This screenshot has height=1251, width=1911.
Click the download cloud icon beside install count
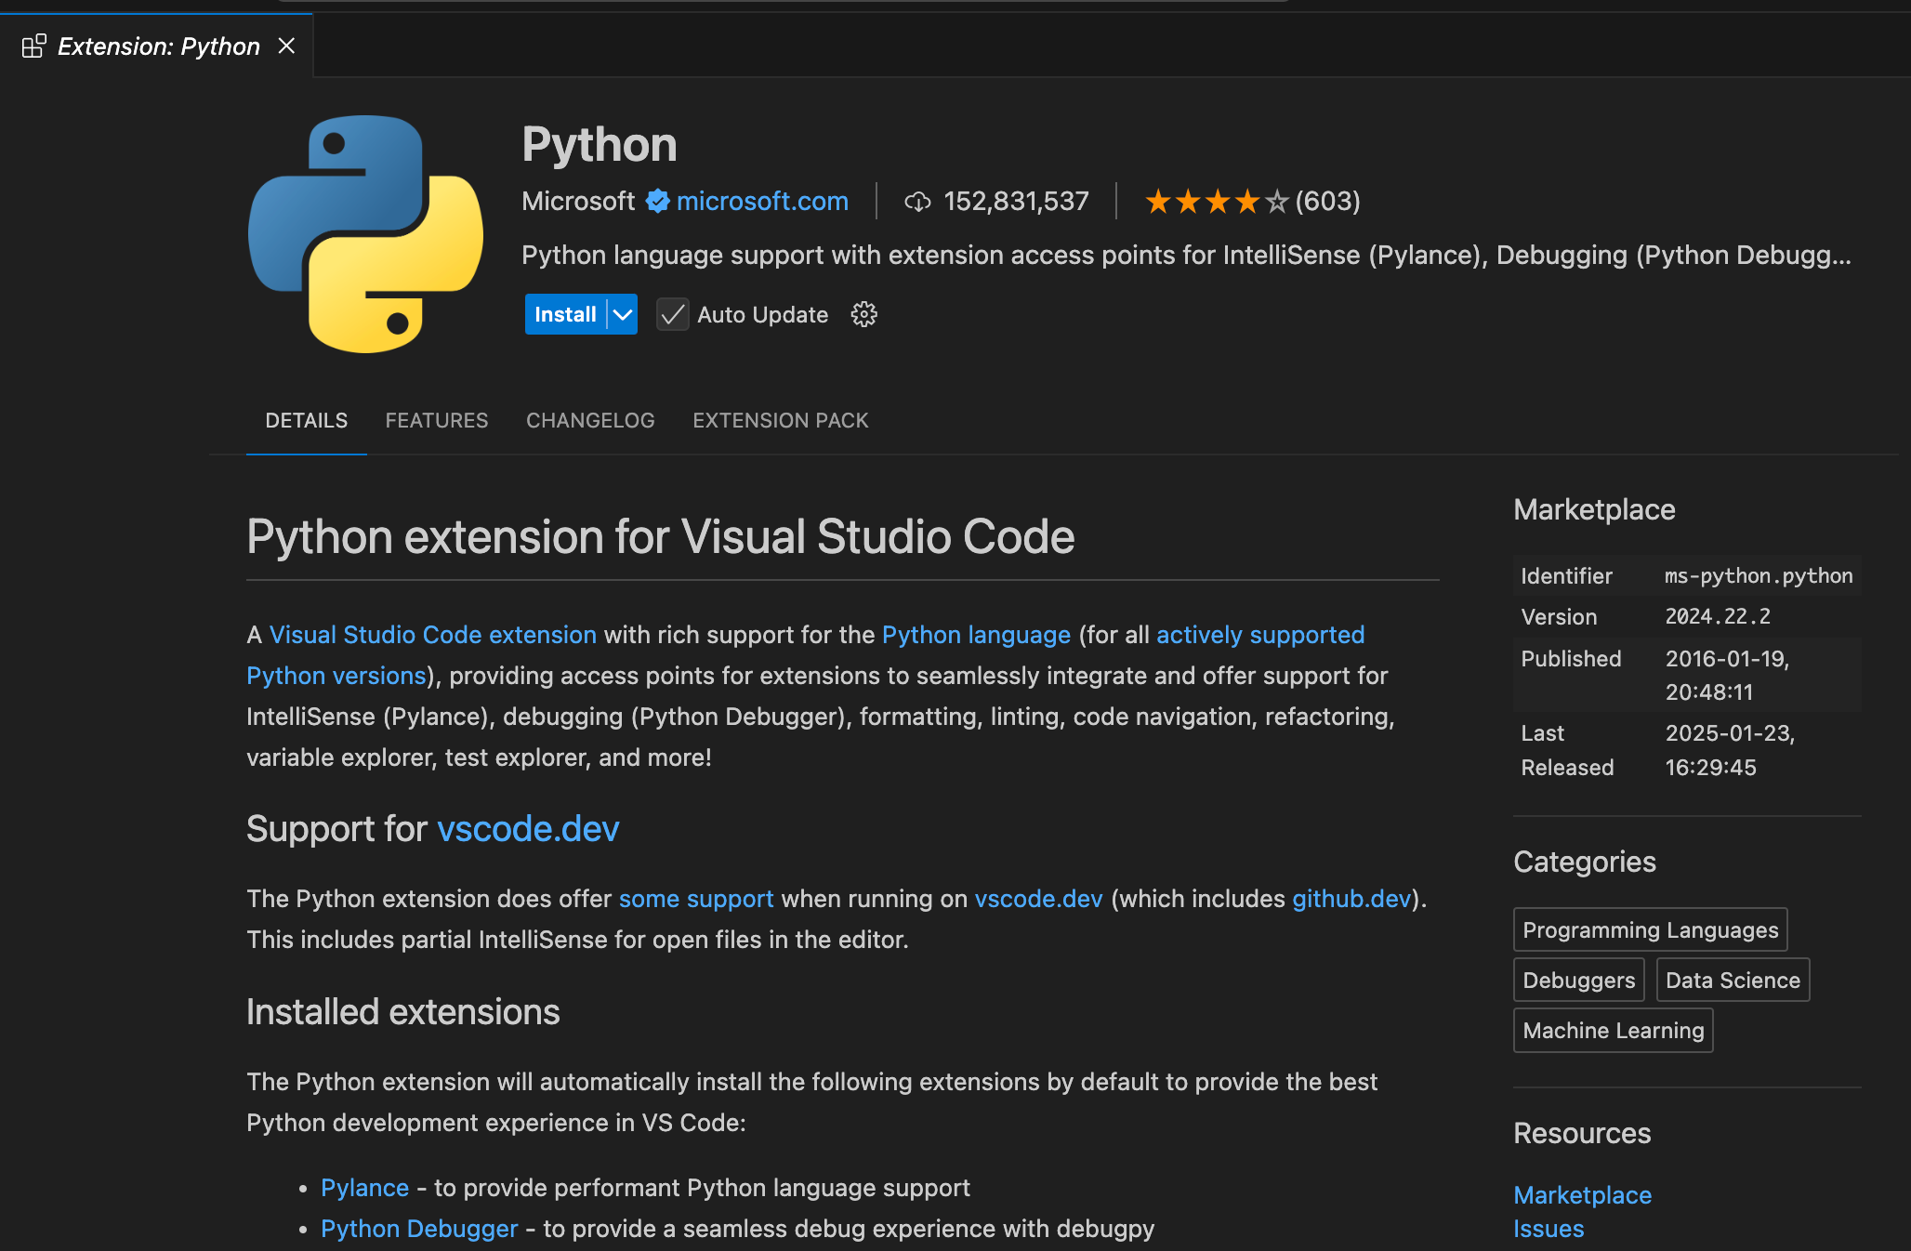(917, 202)
